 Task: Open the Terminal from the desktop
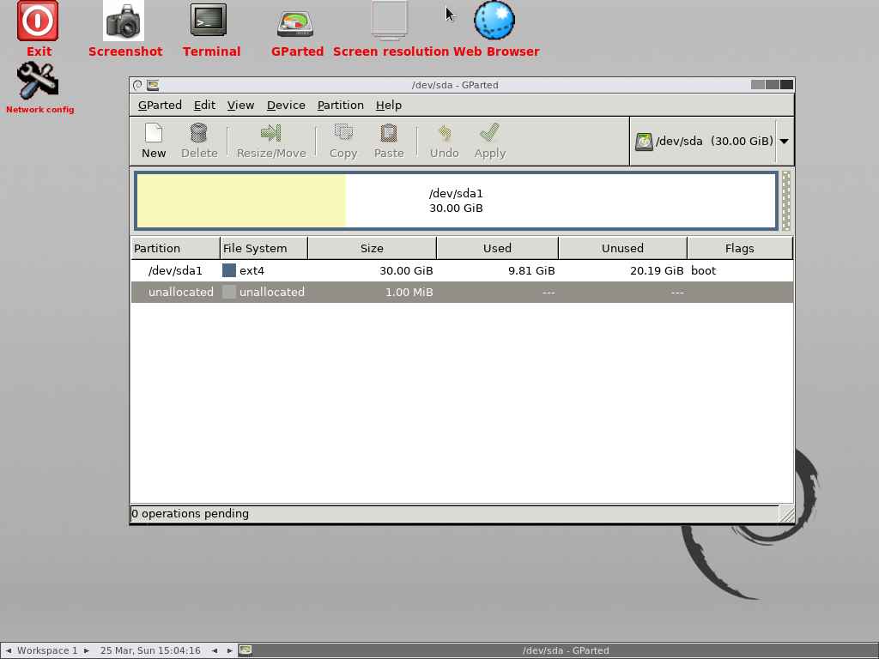pos(211,21)
